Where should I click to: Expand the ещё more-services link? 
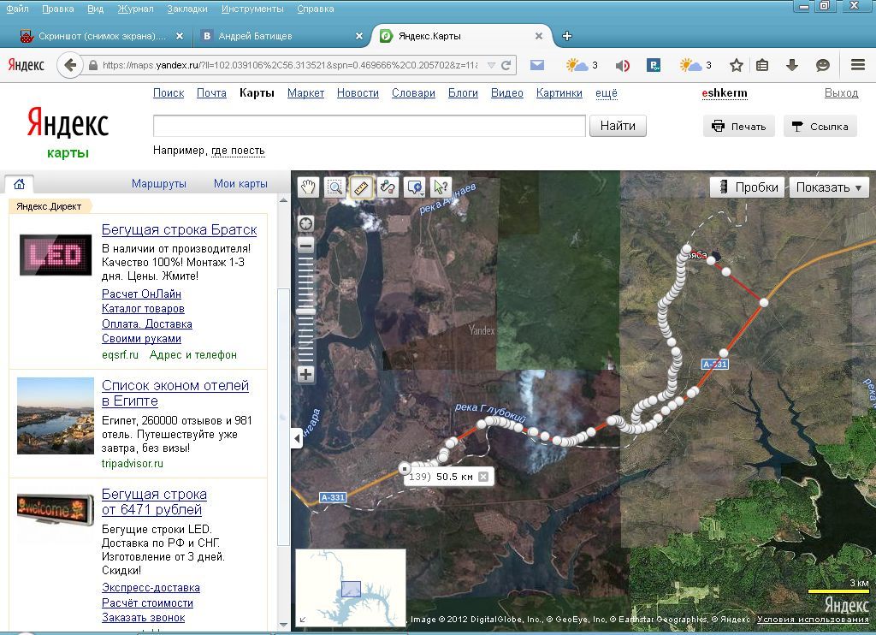click(x=607, y=93)
